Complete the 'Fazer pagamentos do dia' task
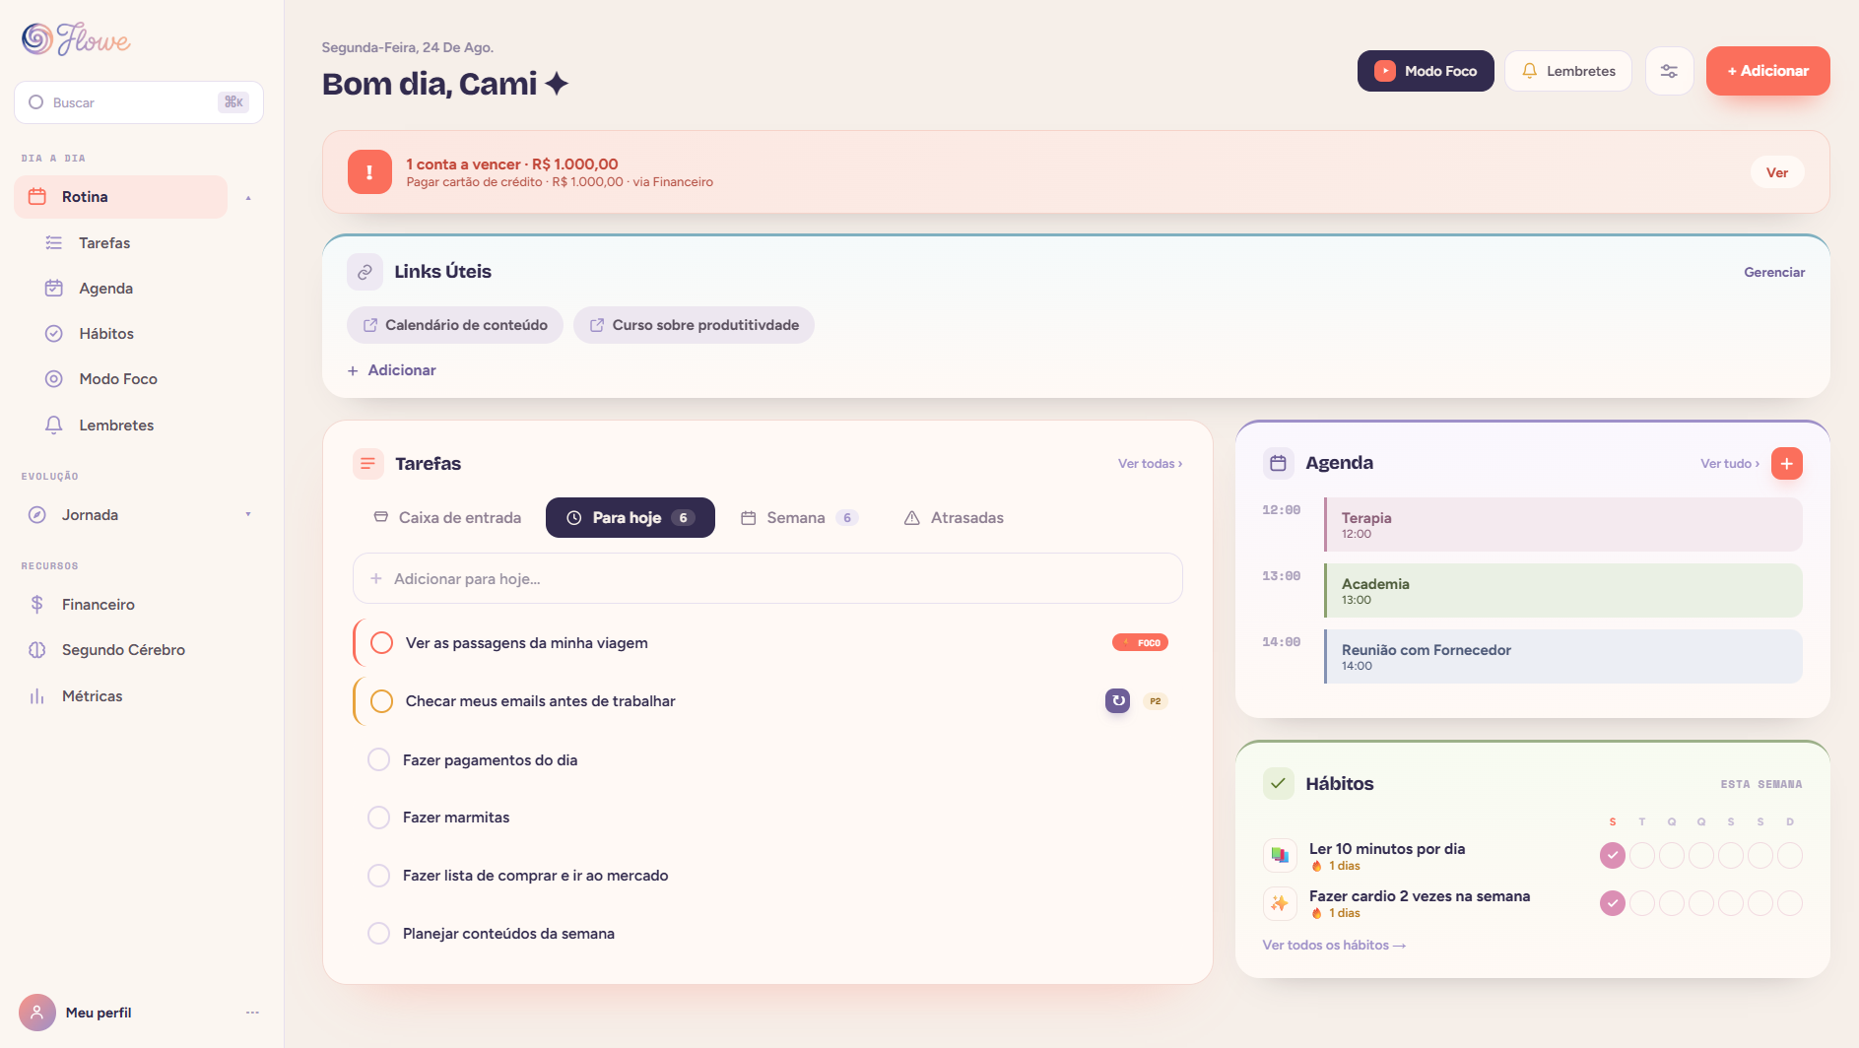Screen dimensions: 1859x1048 [378, 760]
